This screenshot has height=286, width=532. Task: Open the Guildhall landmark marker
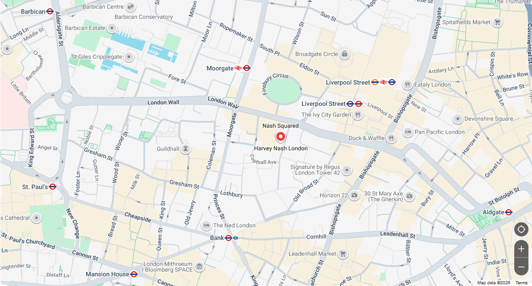point(185,149)
